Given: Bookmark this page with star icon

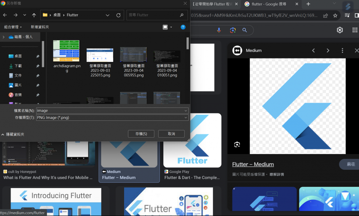Looking at the screenshot, I should 335,15.
